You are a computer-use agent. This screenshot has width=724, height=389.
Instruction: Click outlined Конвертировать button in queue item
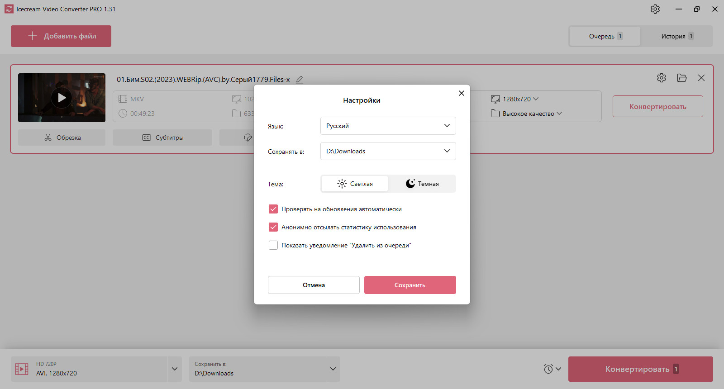(x=658, y=106)
